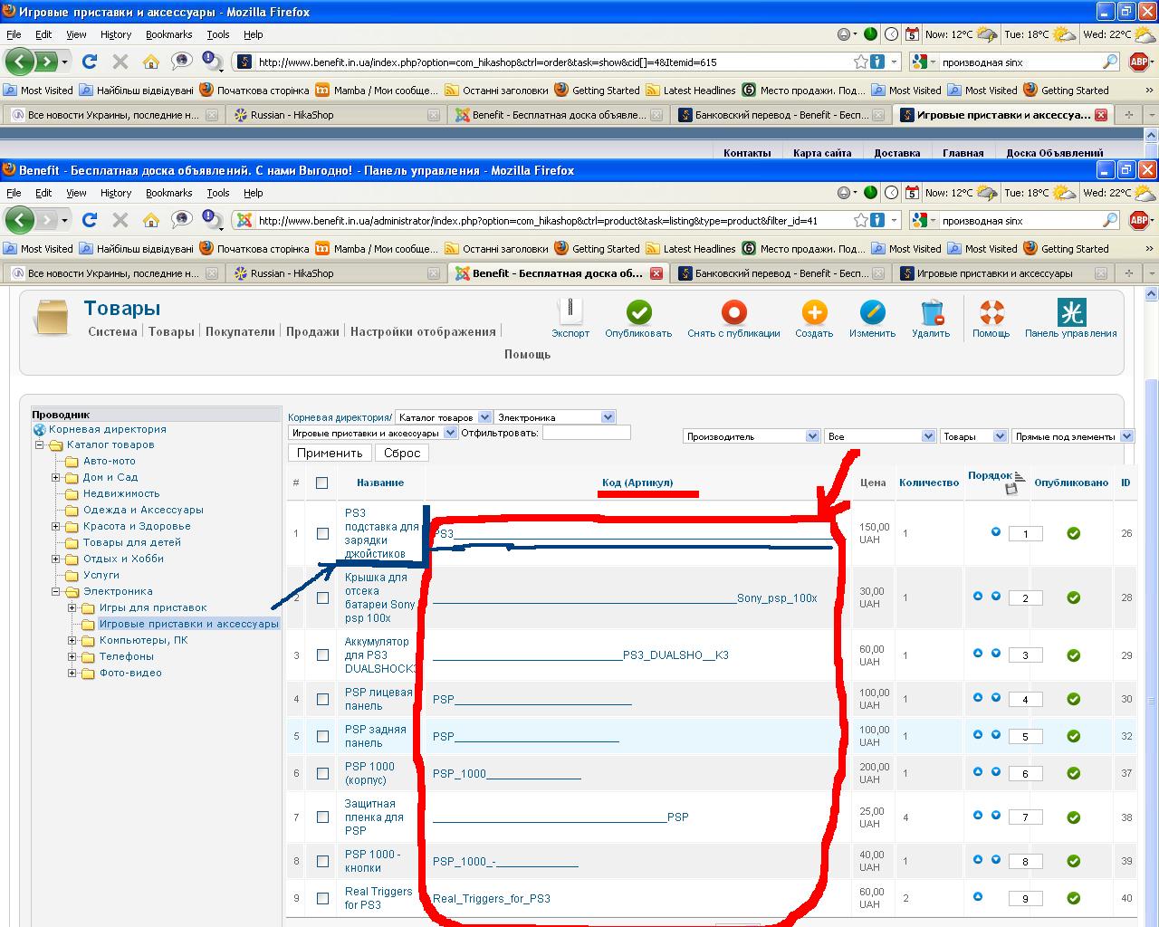Check the box for PSP лицевая панель
Screen dimensions: 1159x927
[x=322, y=699]
